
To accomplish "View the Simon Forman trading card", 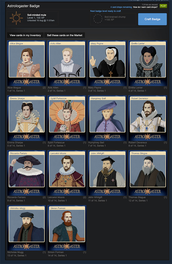I will [67, 228].
